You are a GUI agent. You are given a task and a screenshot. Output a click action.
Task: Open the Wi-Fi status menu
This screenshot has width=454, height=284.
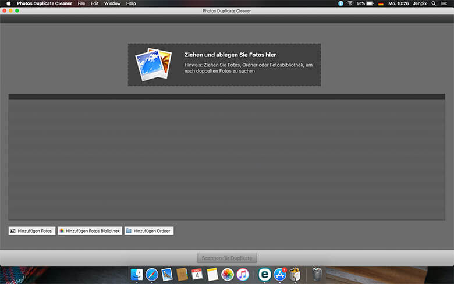click(350, 3)
